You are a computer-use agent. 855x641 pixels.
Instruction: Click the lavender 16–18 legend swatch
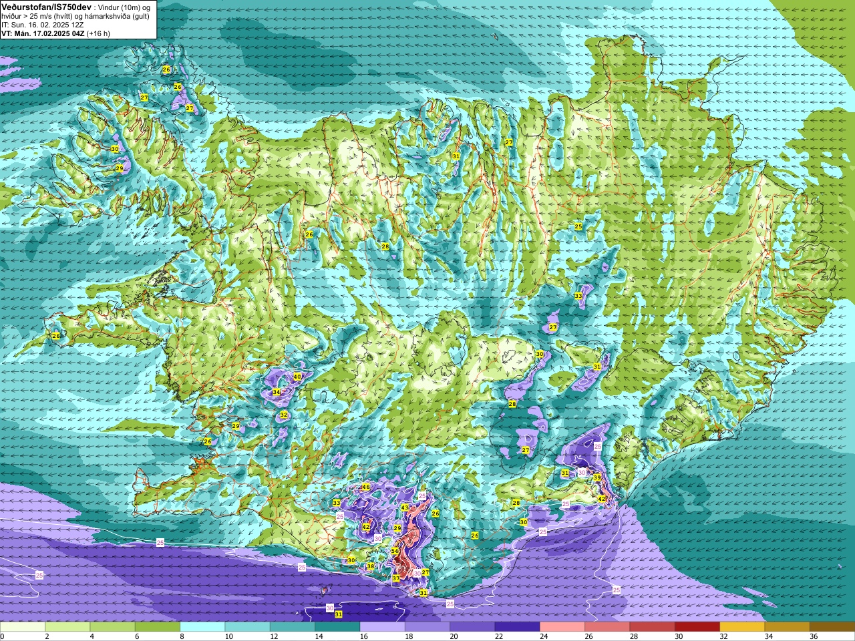tap(382, 627)
